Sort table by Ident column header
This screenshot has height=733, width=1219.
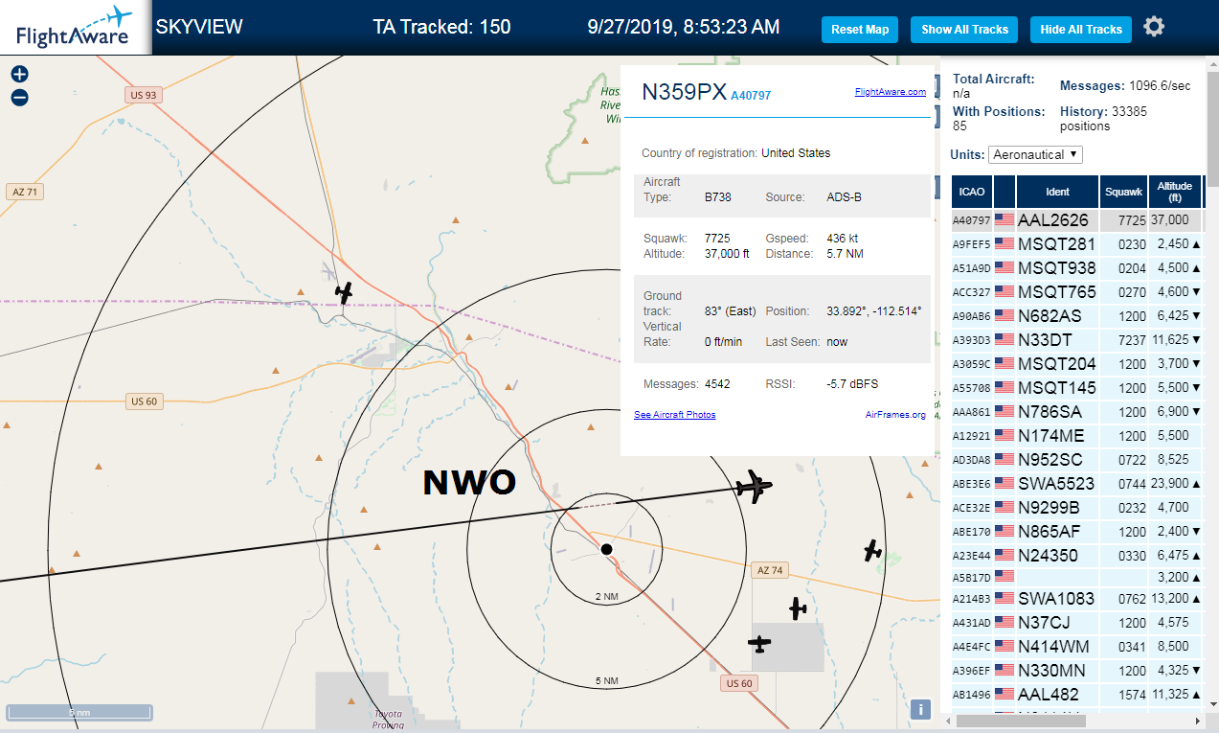(x=1057, y=192)
